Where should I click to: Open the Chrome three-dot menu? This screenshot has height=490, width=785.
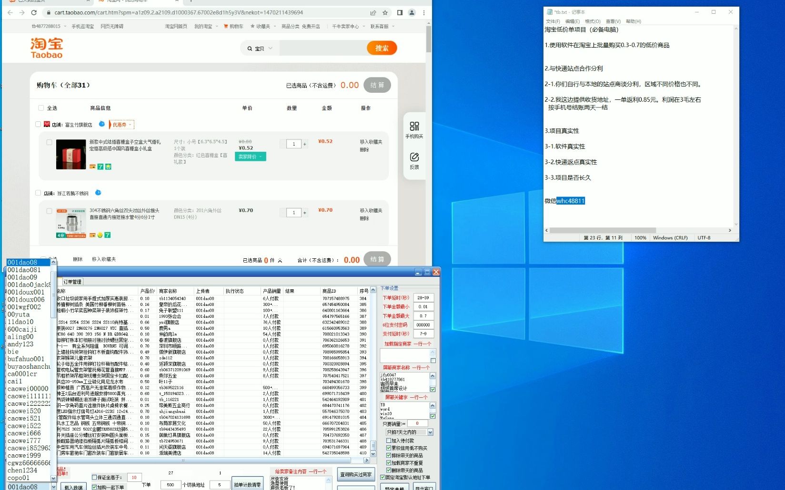(424, 13)
